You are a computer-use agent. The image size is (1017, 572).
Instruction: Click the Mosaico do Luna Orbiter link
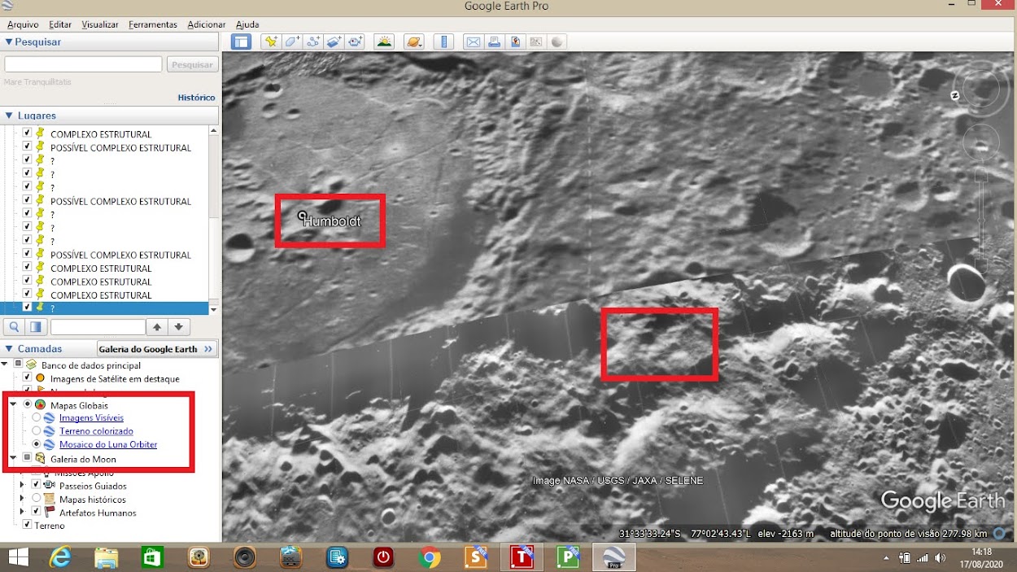coord(108,444)
